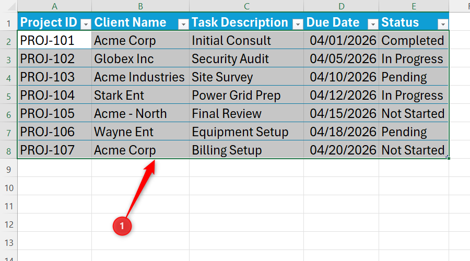The image size is (470, 261).
Task: Select the Site Survey cell
Action: tap(246, 76)
